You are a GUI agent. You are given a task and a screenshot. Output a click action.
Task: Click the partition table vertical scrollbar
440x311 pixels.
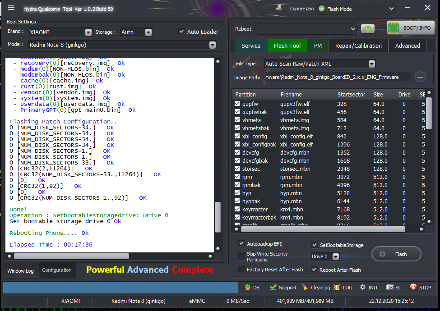[x=429, y=113]
